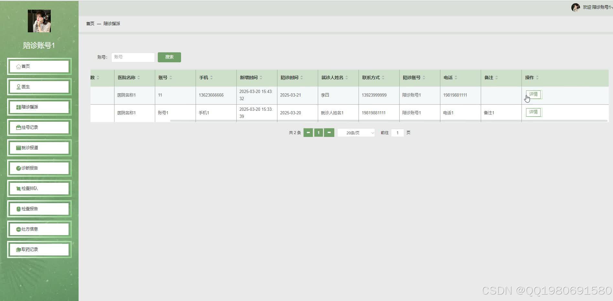613x301 pixels.
Task: Sort by 医院名称 column arrows
Action: click(139, 78)
